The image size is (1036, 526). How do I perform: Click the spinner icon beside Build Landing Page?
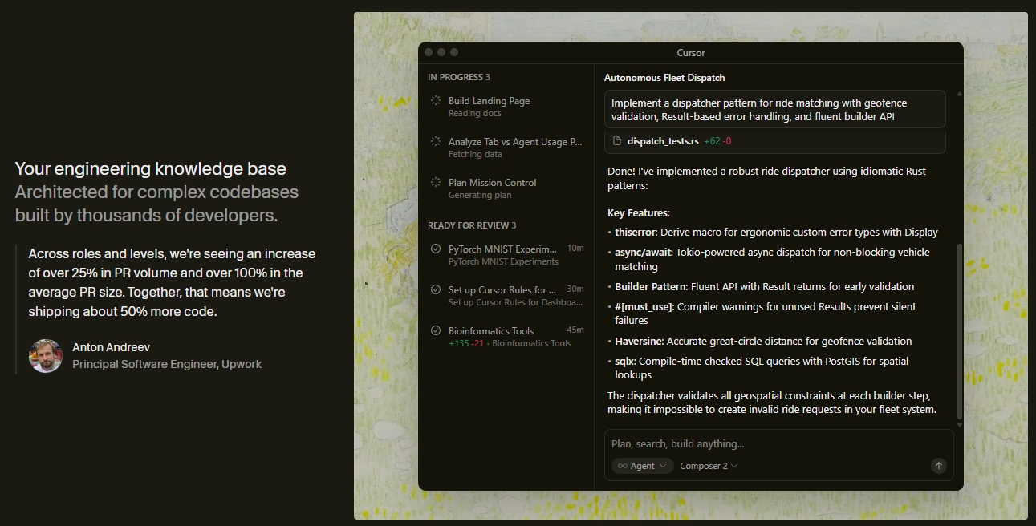pyautogui.click(x=436, y=101)
